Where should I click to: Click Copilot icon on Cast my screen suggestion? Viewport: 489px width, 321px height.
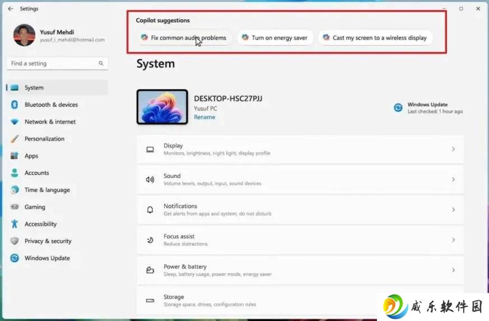(x=326, y=37)
